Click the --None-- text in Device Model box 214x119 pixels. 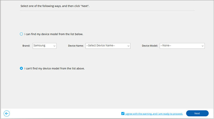tap(166, 45)
